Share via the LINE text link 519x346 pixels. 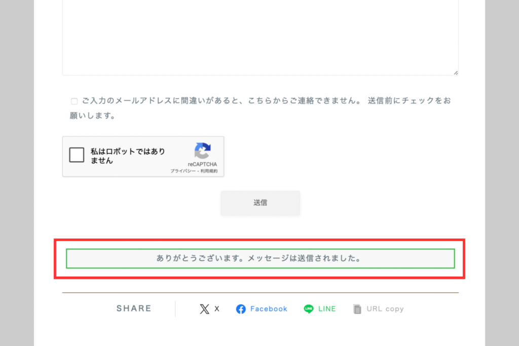click(x=327, y=309)
